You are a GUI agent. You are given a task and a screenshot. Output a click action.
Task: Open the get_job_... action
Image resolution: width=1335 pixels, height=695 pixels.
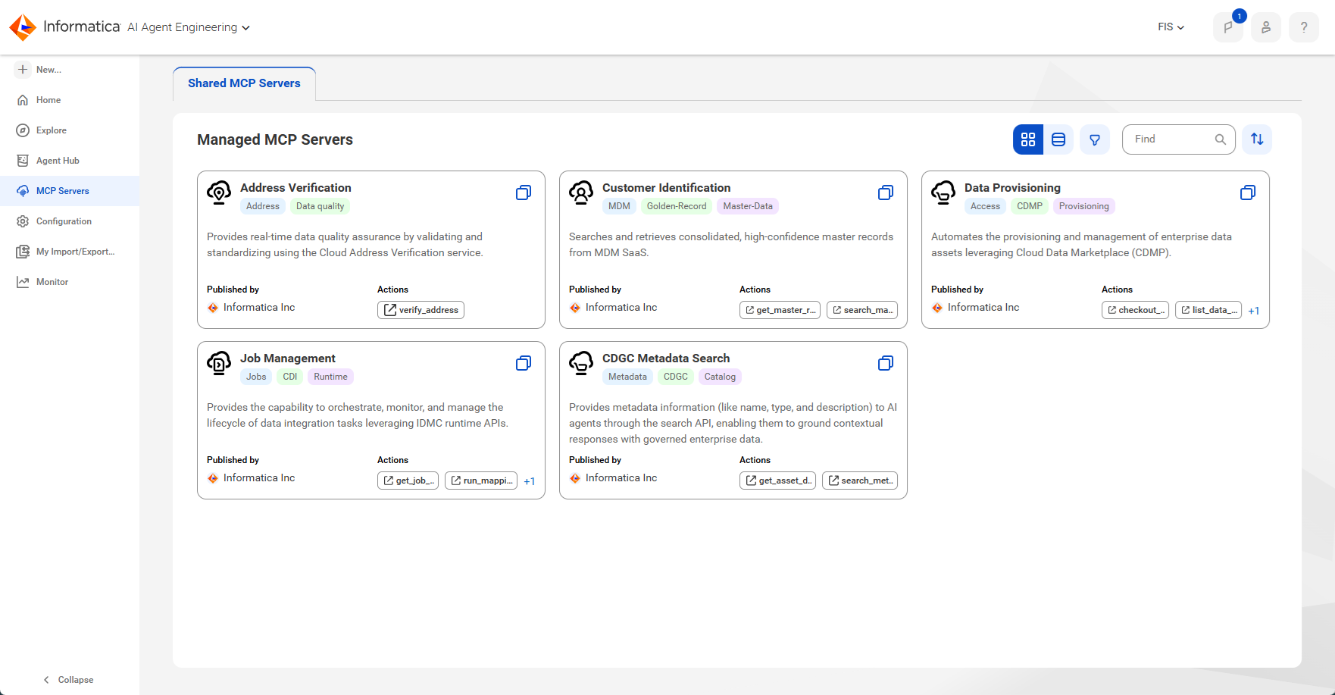[x=408, y=481]
